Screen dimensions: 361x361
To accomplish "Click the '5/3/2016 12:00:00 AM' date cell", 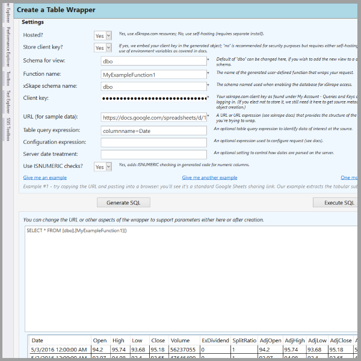I will [59, 350].
